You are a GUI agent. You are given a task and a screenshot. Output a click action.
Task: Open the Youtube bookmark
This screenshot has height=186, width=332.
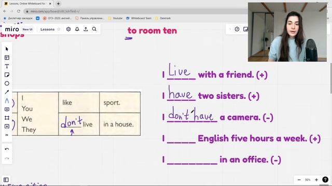pyautogui.click(x=115, y=19)
